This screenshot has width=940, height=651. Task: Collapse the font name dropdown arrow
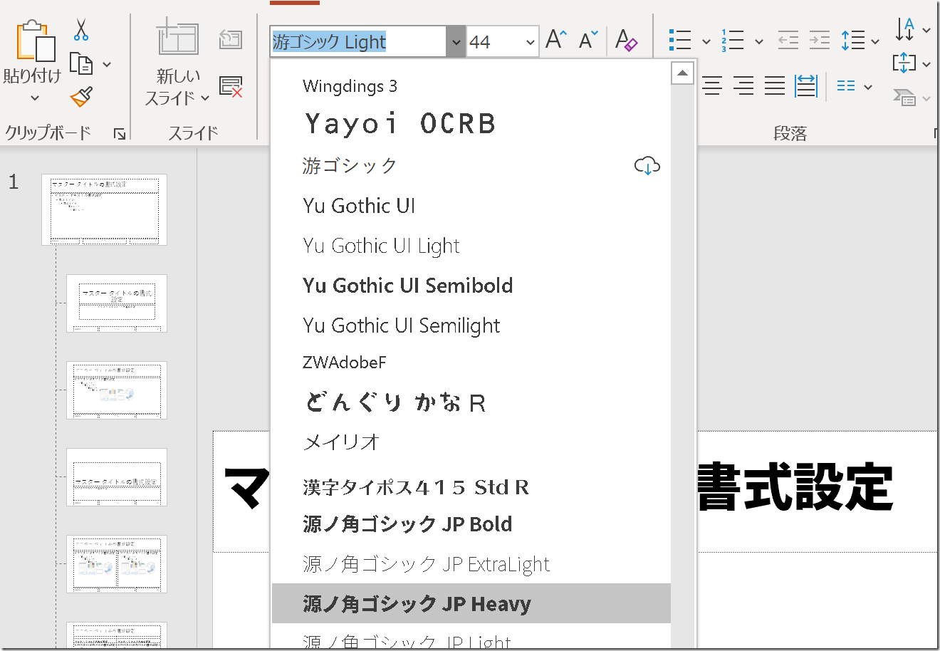click(456, 42)
